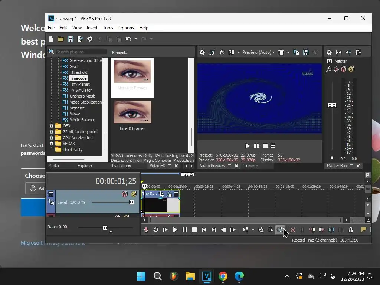Toggle Master Bus mute icon
Screen dimensions: 380x285
click(343, 69)
